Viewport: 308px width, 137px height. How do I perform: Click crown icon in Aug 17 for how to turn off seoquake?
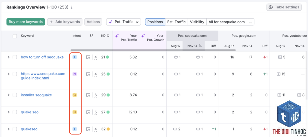(176, 57)
